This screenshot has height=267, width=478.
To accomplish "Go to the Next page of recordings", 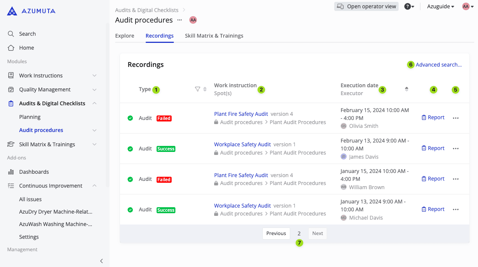I will pyautogui.click(x=317, y=233).
